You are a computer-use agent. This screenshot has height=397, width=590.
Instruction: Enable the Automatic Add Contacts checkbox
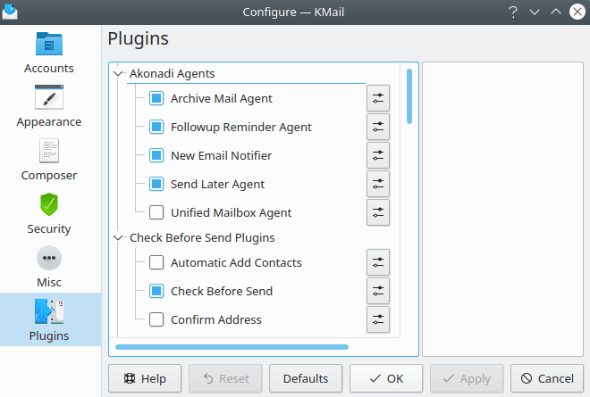[x=156, y=262]
